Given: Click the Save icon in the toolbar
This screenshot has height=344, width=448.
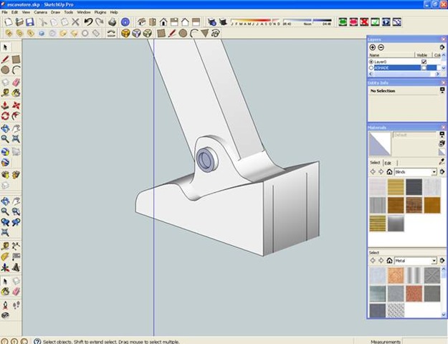Looking at the screenshot, I should click(x=29, y=22).
